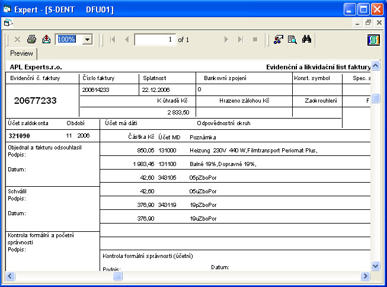Go to next page arrow
The image size is (387, 287).
[x=226, y=39]
